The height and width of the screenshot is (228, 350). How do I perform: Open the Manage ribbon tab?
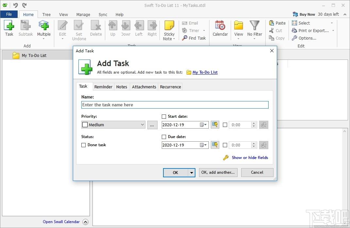click(x=83, y=14)
